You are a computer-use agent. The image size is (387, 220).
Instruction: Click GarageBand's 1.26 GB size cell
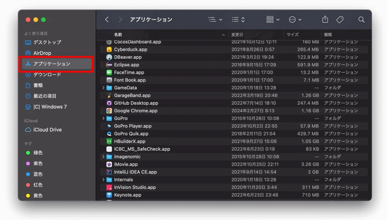tap(310, 95)
